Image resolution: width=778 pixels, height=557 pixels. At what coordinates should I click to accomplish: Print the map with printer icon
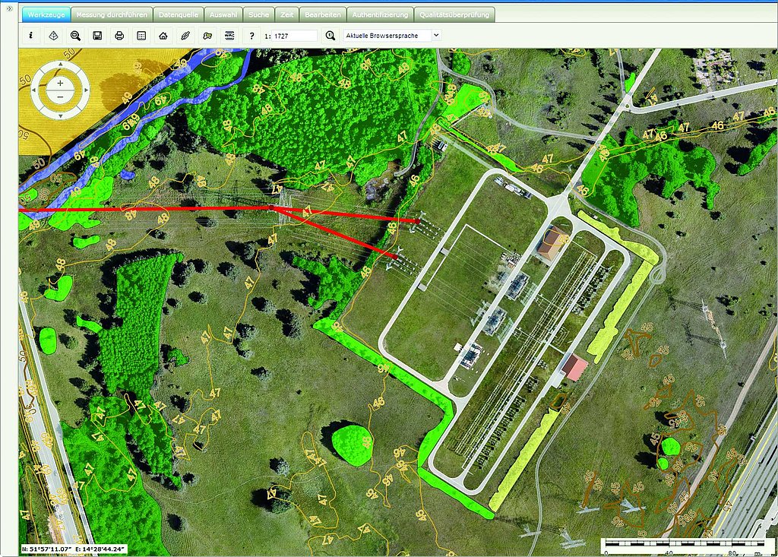tap(119, 36)
